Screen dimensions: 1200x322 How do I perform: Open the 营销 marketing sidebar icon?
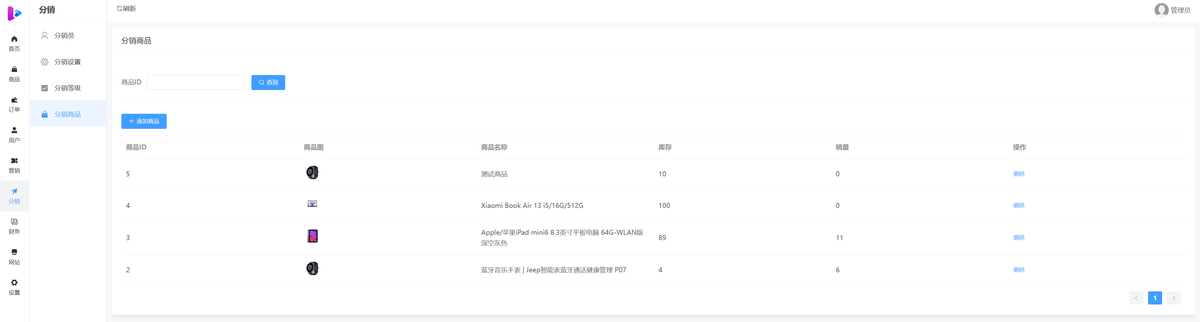point(14,161)
